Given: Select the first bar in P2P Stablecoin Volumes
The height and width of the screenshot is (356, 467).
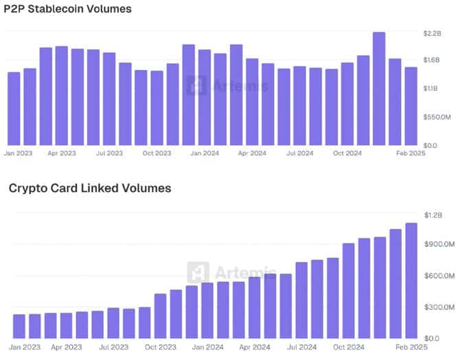Looking at the screenshot, I should pos(14,108).
